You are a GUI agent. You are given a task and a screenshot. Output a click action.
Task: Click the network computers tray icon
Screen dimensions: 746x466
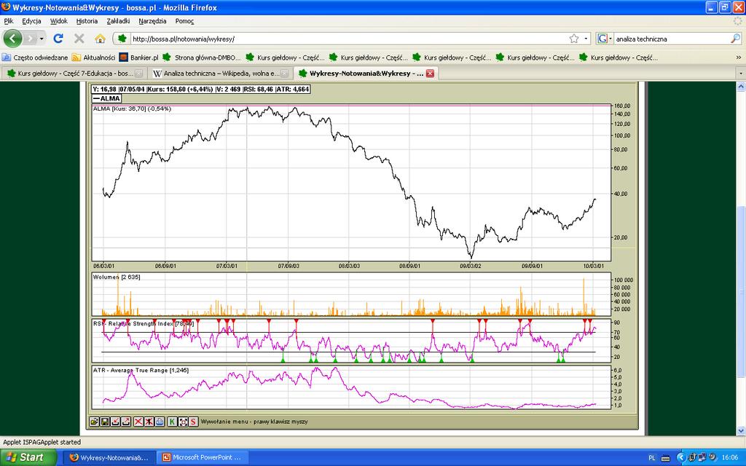click(702, 457)
